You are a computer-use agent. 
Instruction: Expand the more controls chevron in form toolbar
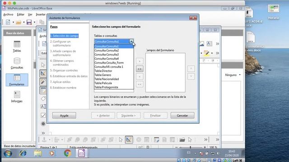pos(43,133)
